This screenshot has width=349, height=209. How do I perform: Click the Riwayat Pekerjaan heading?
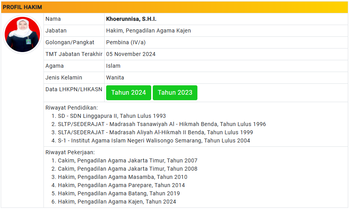[70, 152]
